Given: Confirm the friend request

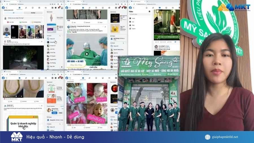Looking at the screenshot, I should [x=54, y=113].
